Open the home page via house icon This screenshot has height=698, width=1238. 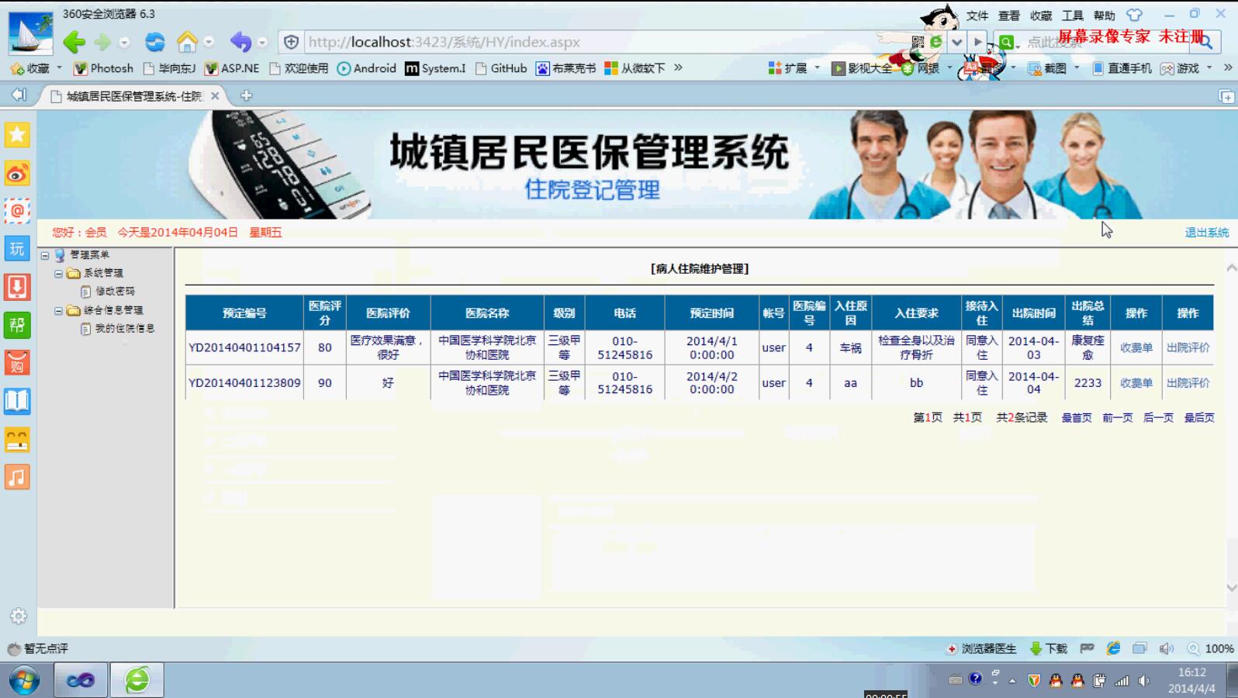187,41
